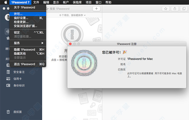Select 废纸篓 sidebar label
Viewport: 189px width, 120px height.
[x=17, y=112]
